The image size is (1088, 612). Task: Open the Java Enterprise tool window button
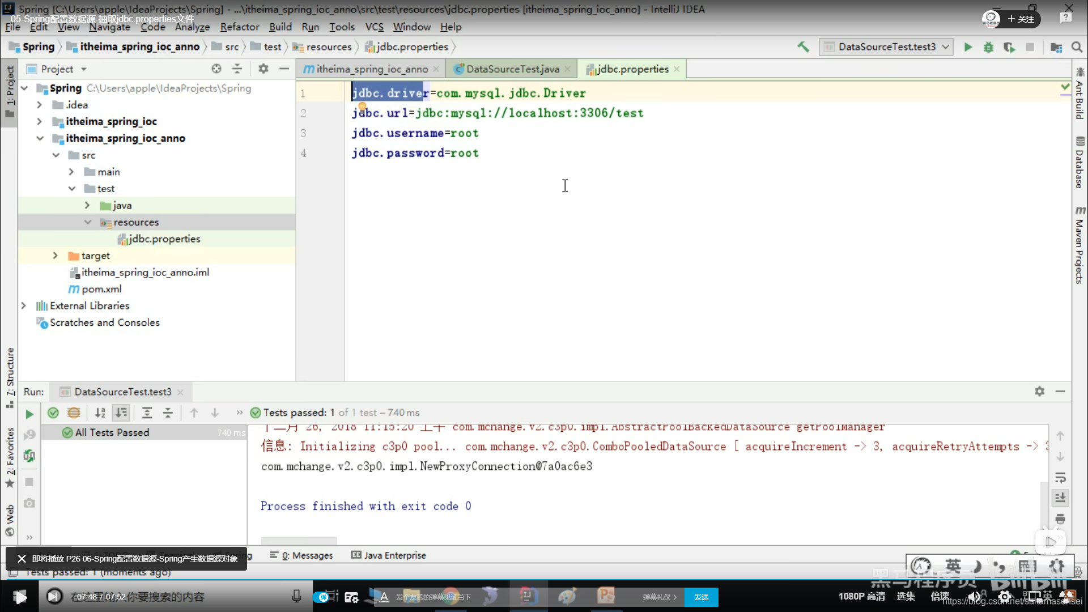click(389, 555)
